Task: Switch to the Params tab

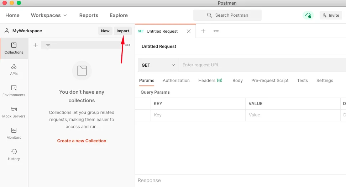Action: (147, 81)
